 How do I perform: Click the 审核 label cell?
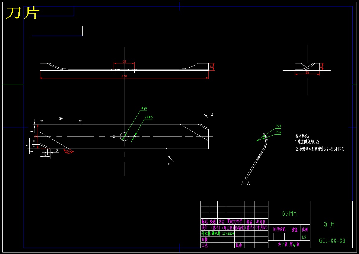coord(205,240)
